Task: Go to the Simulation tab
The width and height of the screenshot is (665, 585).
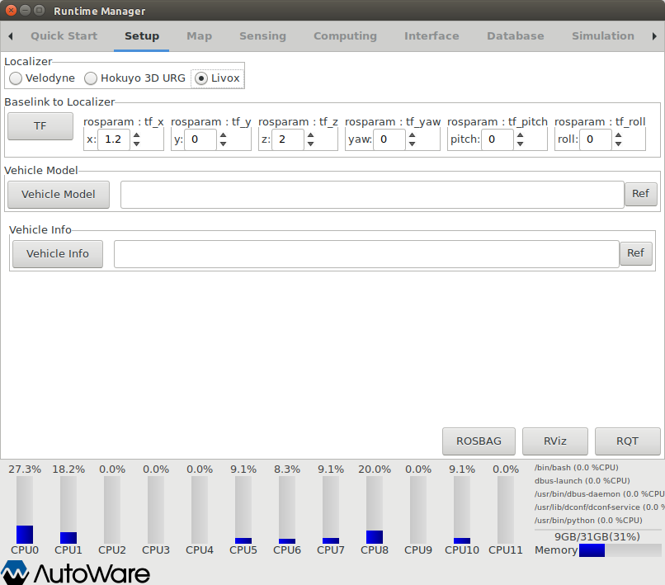Action: click(x=603, y=36)
